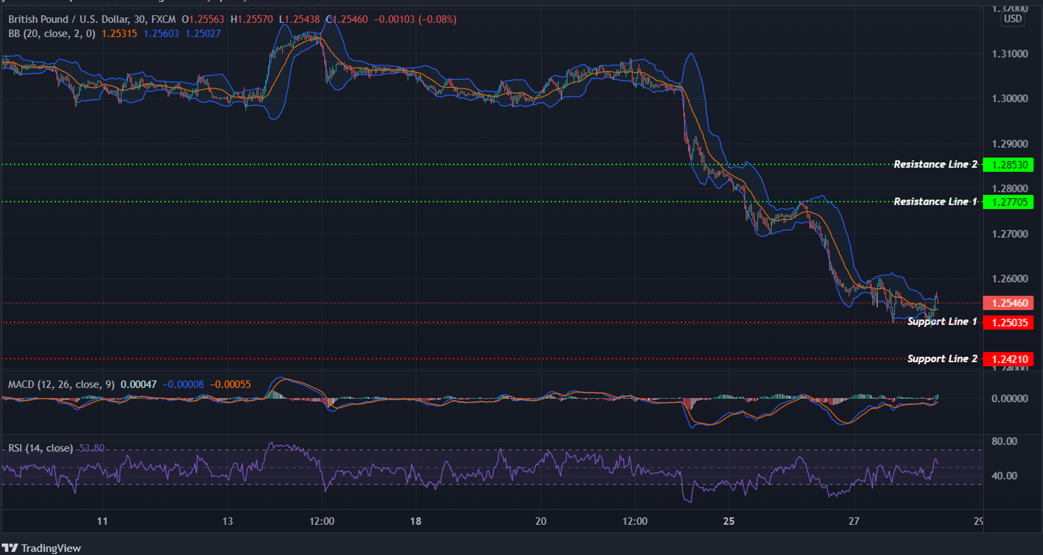The image size is (1043, 555).
Task: Click the current price label 1.25460
Action: tap(1009, 303)
